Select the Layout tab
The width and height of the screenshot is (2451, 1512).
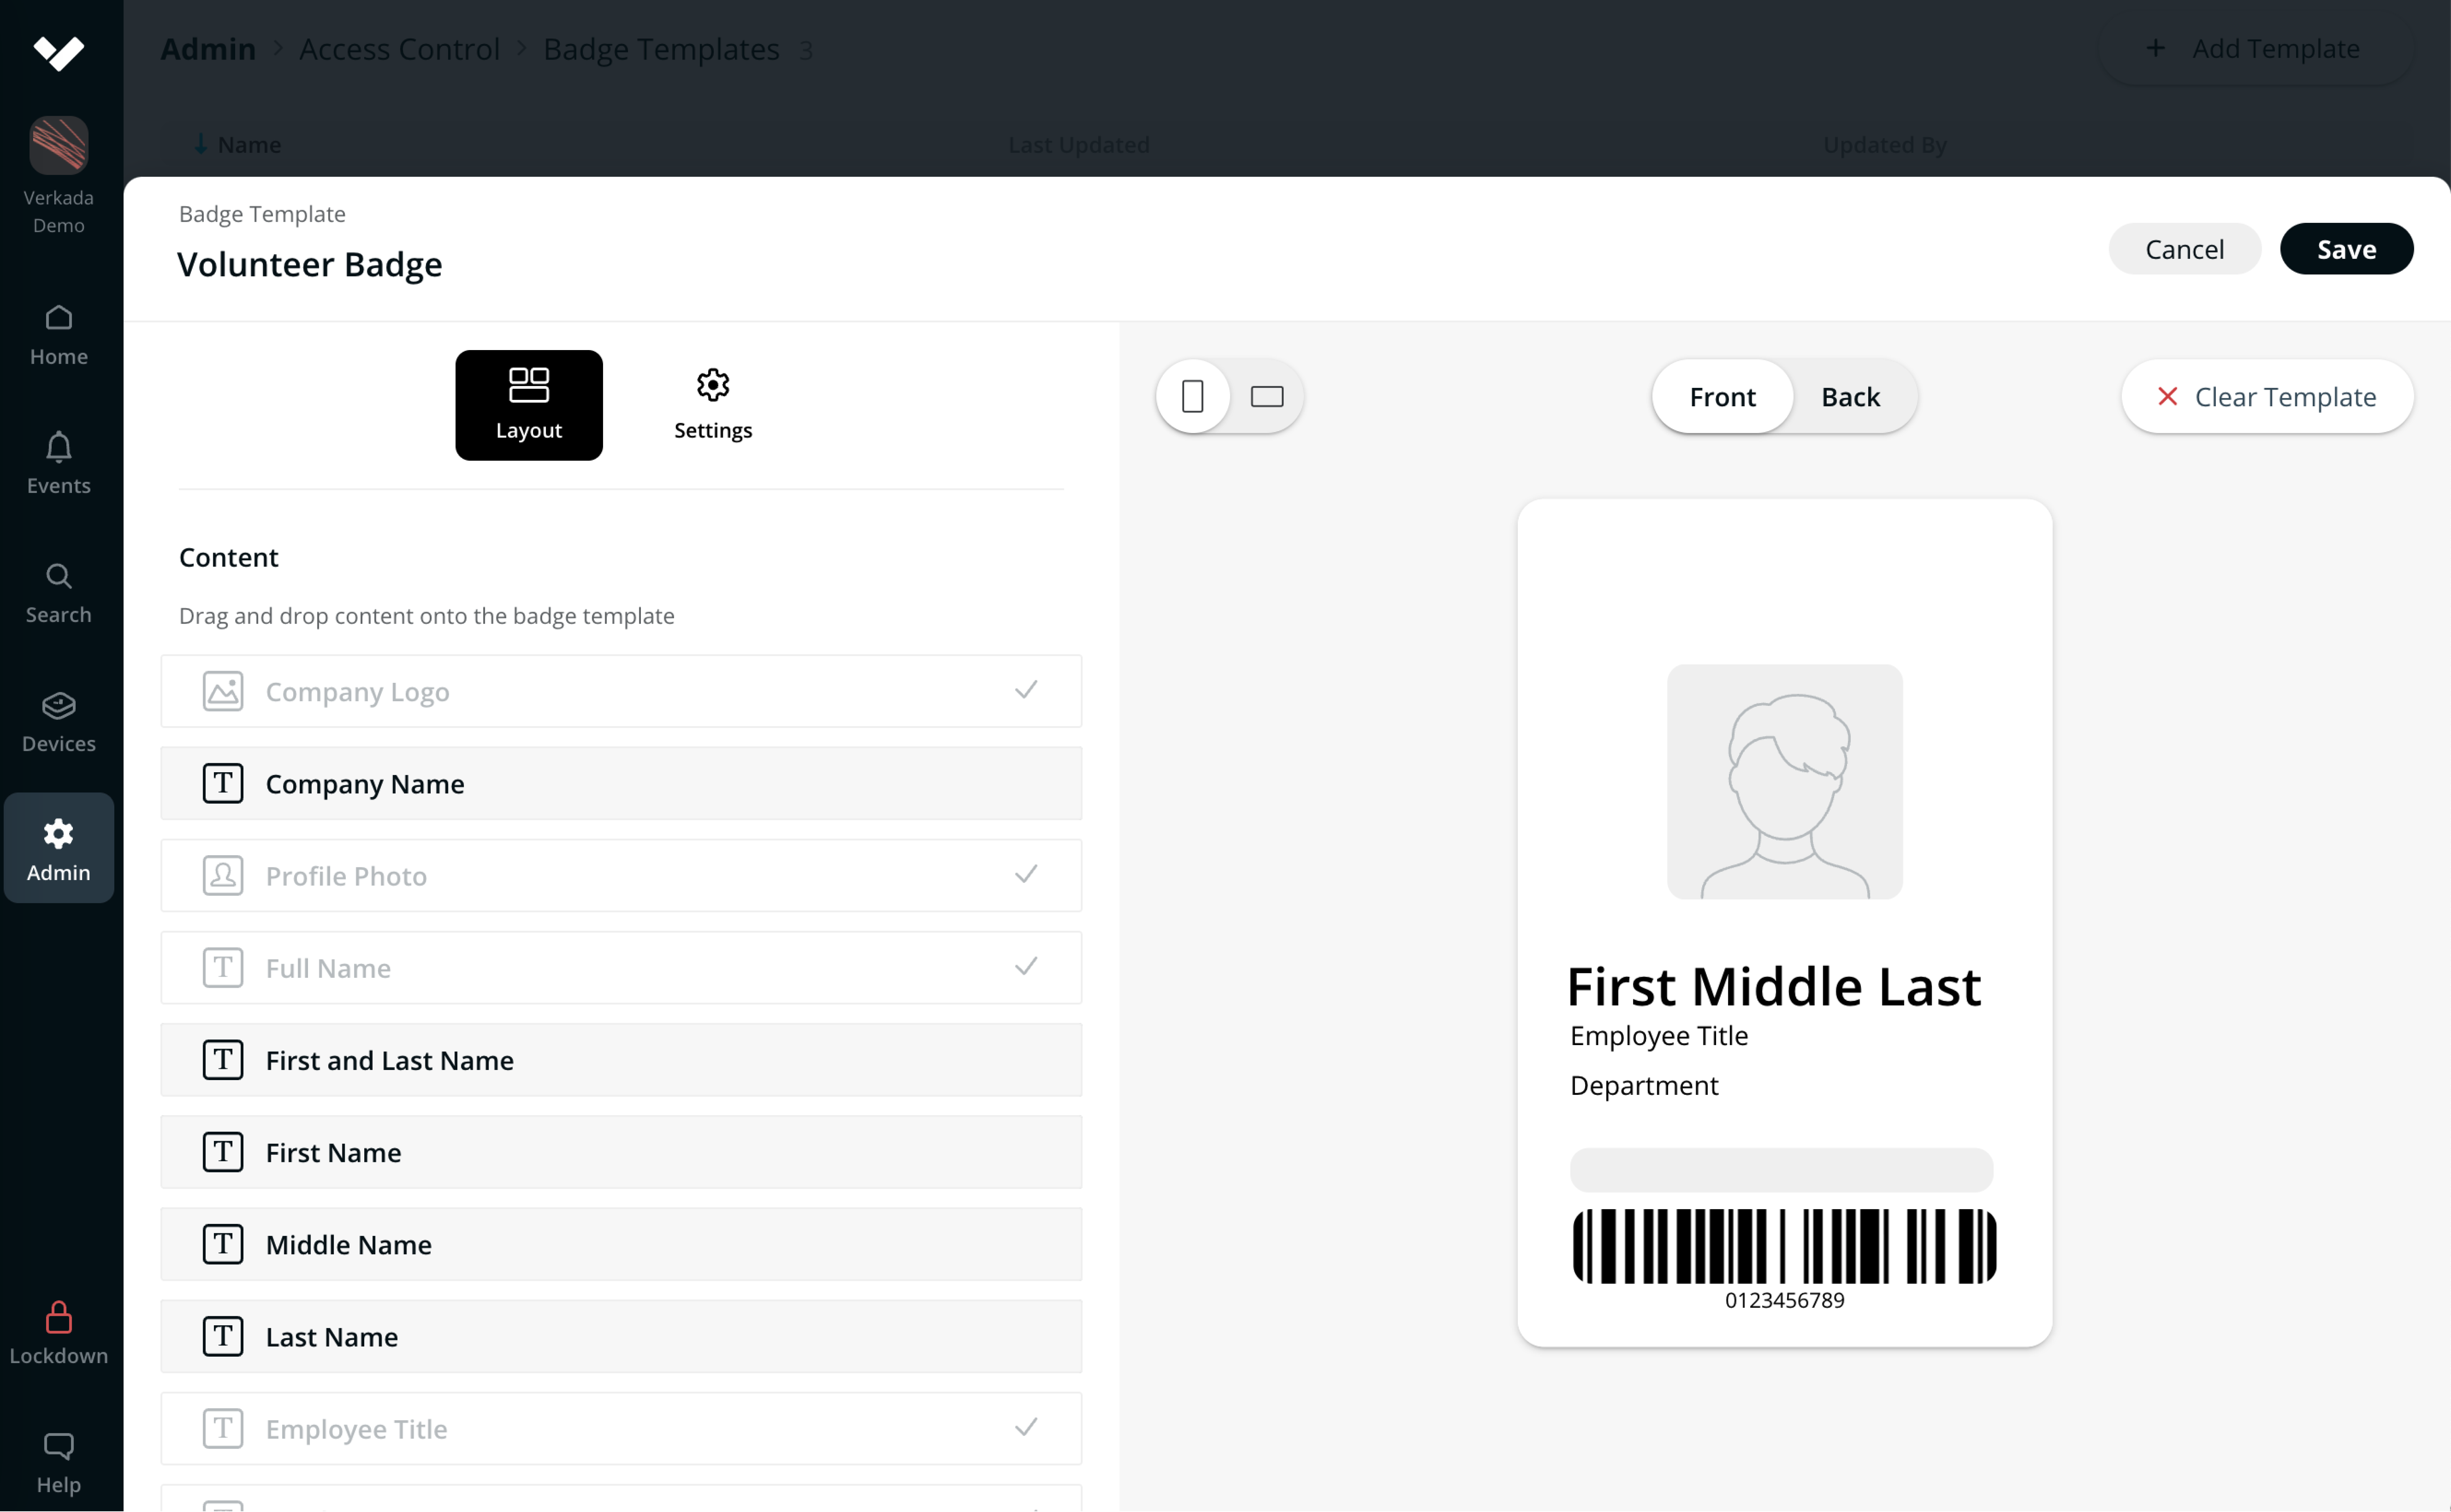tap(528, 405)
